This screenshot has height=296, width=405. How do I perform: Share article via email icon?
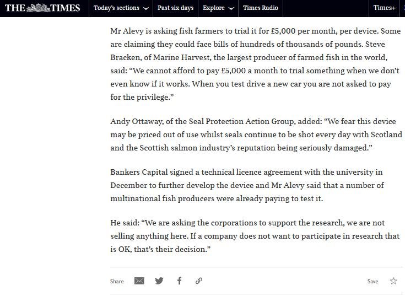click(139, 281)
